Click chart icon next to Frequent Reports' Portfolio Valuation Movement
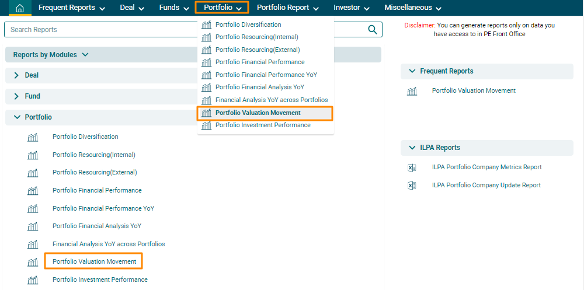The image size is (584, 290). [x=412, y=91]
